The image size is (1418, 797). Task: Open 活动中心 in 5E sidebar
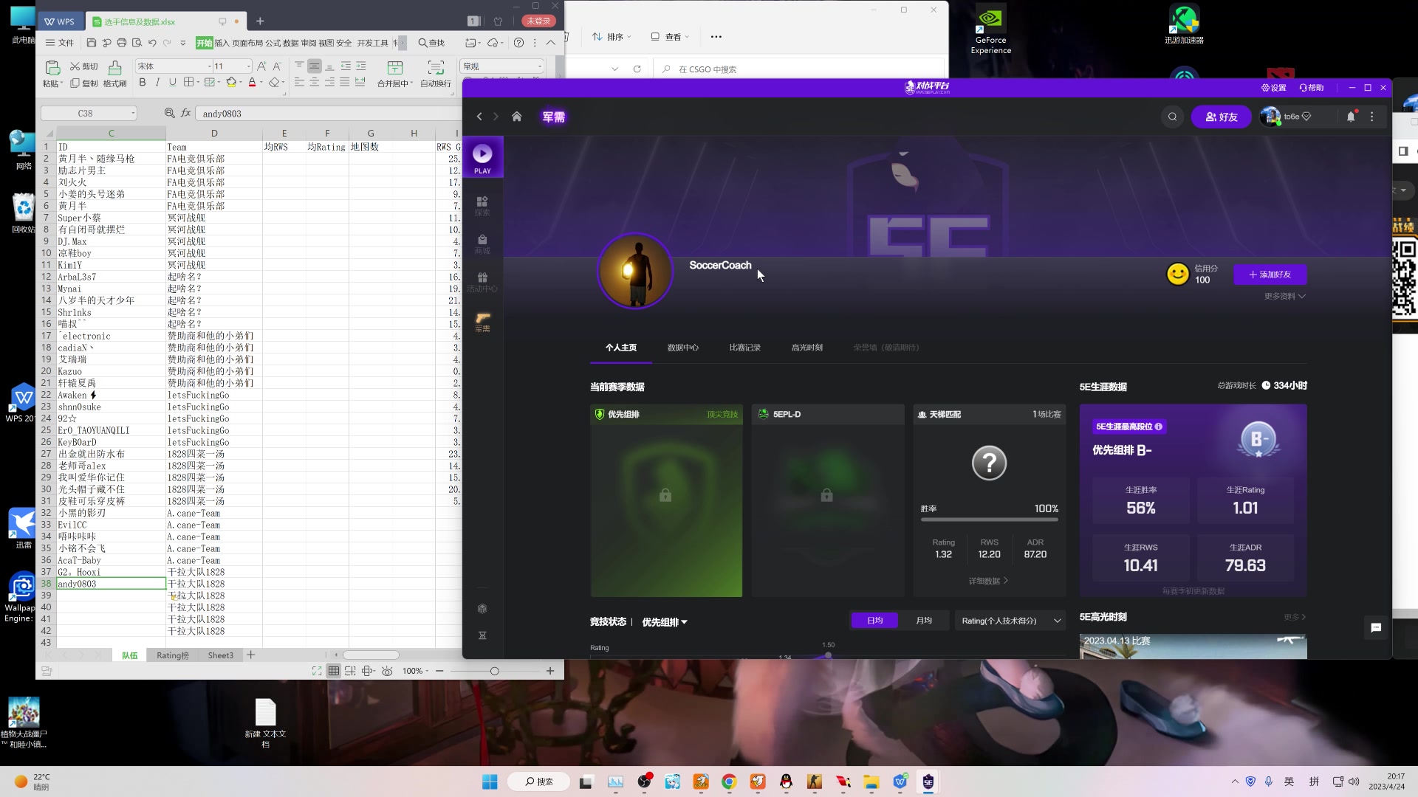[x=482, y=282]
